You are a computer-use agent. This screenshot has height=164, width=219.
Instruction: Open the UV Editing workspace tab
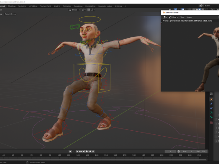[33, 6]
